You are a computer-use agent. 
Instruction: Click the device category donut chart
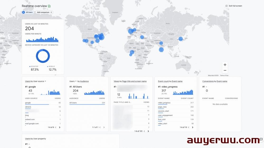(x=43, y=56)
